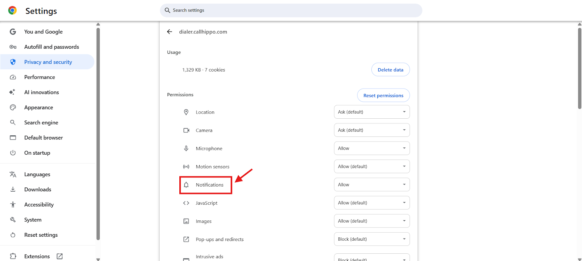Go back using the arrow beside dialer.callhippo.com
Screen dimensions: 582x261
[x=170, y=32]
